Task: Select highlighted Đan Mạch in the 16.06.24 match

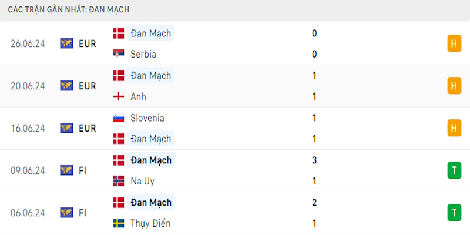Action: [x=151, y=139]
